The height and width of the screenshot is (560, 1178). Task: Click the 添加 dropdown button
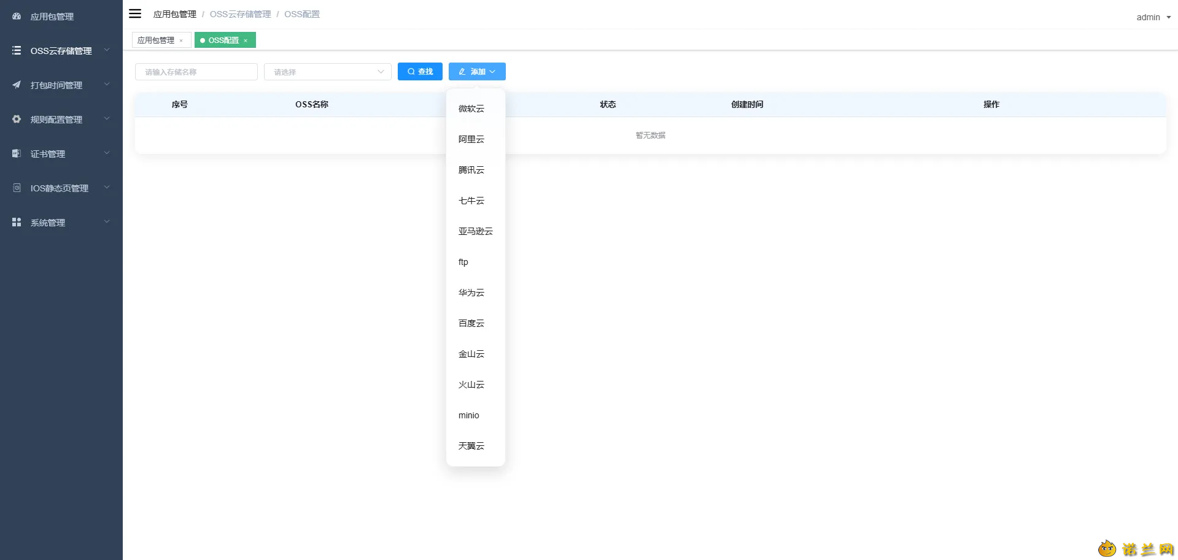477,72
